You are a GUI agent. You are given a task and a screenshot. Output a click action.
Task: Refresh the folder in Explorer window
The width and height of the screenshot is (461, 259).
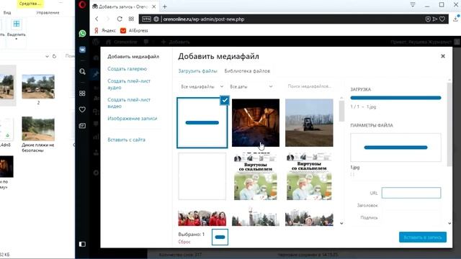[54, 56]
